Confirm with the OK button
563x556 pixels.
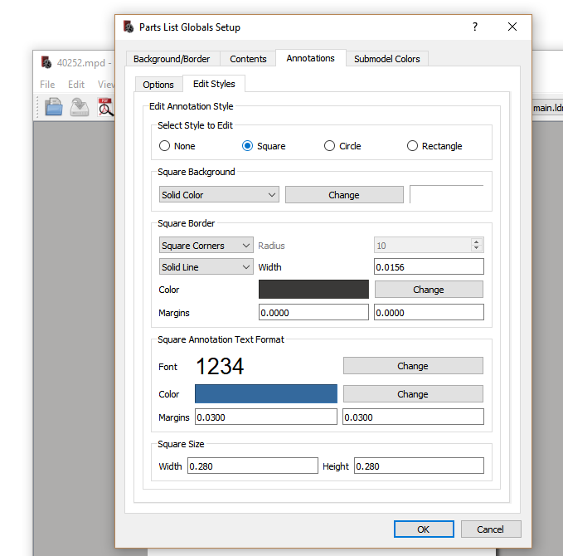point(424,529)
